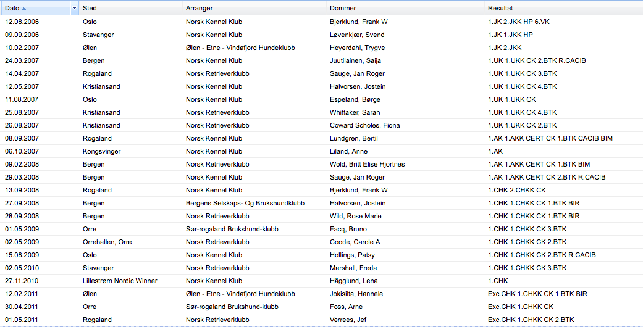Click result Exc.CHK 1.CHKK CK 1.BTK BIR
The height and width of the screenshot is (327, 643).
coord(537,294)
